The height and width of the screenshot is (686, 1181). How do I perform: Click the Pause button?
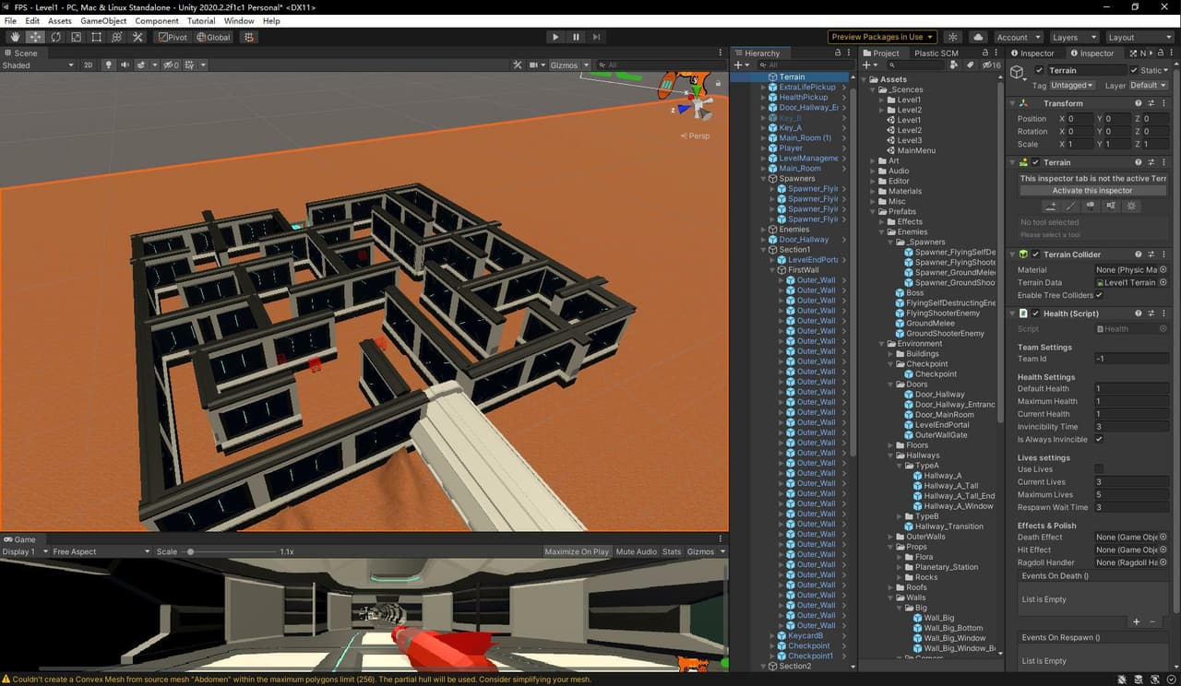coord(576,37)
